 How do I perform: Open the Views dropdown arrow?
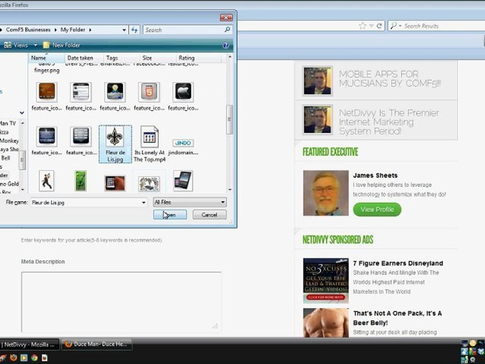[35, 45]
